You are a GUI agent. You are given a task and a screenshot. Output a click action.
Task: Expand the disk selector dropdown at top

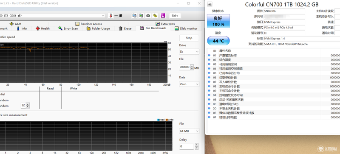103,16
